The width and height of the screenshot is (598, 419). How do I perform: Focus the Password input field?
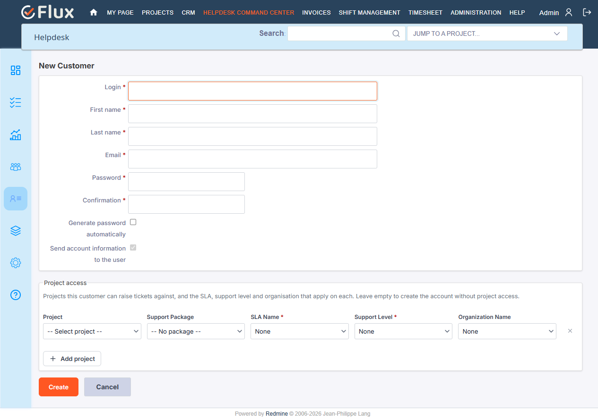186,182
